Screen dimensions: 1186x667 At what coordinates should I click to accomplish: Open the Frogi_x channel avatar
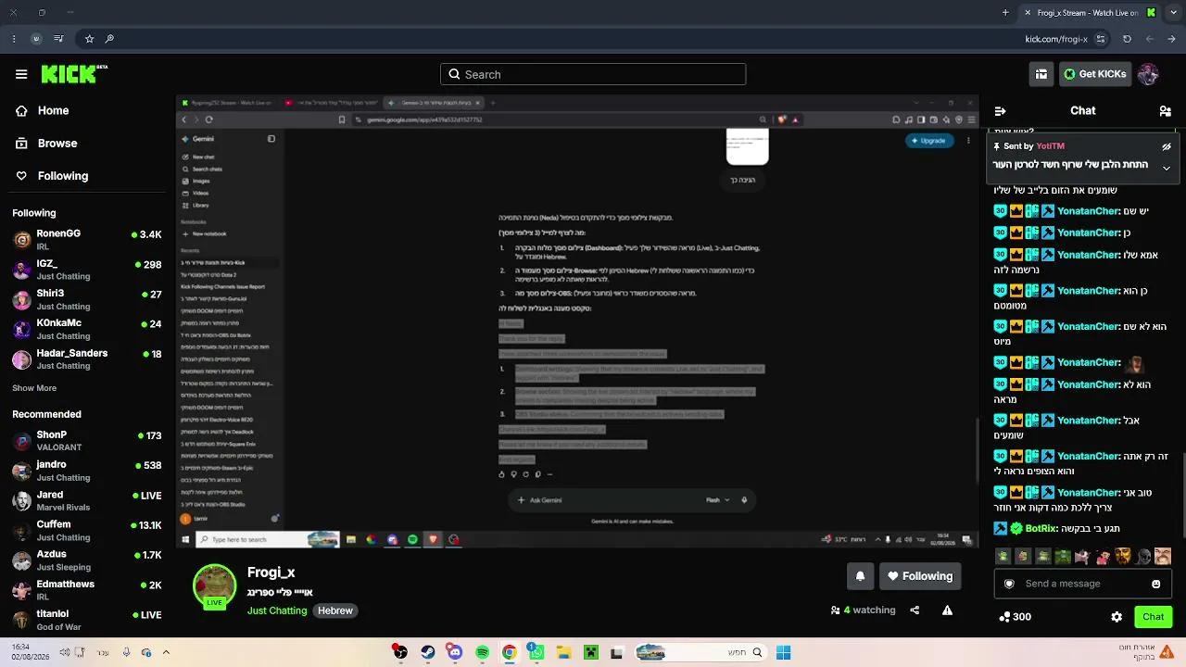pos(214,585)
